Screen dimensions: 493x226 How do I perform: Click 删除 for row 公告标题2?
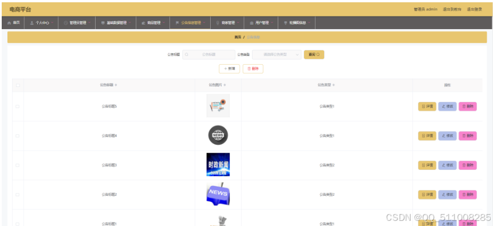468,195
